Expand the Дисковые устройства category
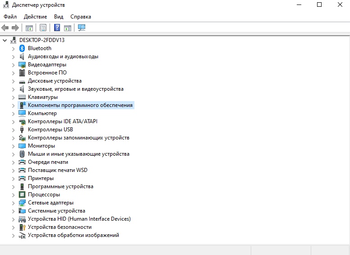 pos(13,81)
